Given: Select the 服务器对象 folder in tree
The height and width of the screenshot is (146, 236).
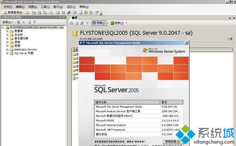Looking at the screenshot, I should (x=21, y=39).
